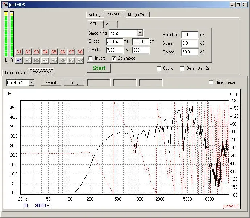This screenshot has width=250, height=218.
Task: Recall slot R4
Action: pos(45,61)
